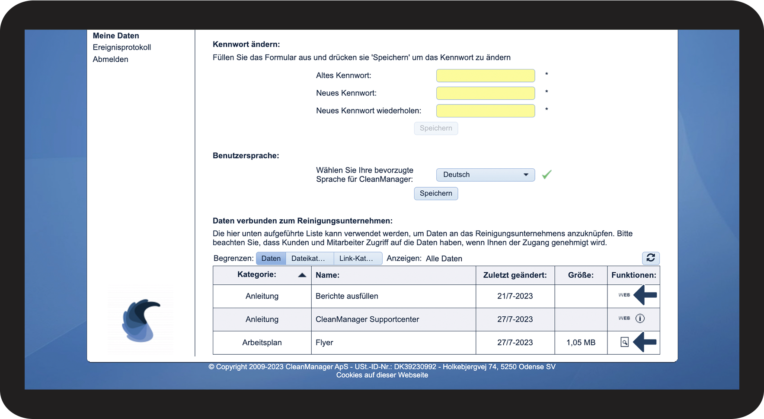Open Ereignisprotokoll in sidebar
The width and height of the screenshot is (764, 419).
tap(121, 47)
